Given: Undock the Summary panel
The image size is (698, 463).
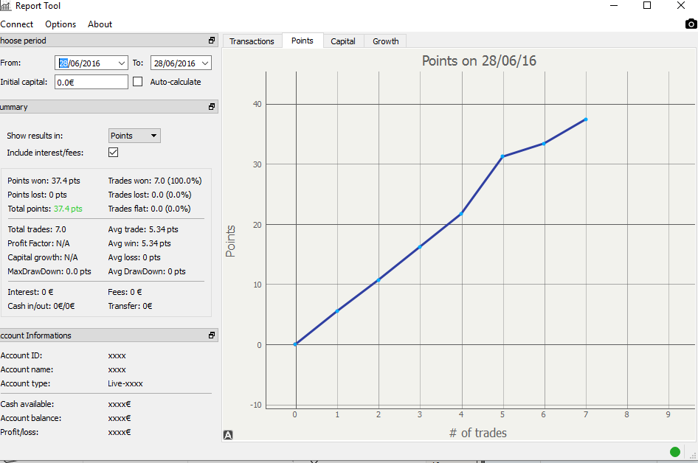Looking at the screenshot, I should (x=212, y=107).
